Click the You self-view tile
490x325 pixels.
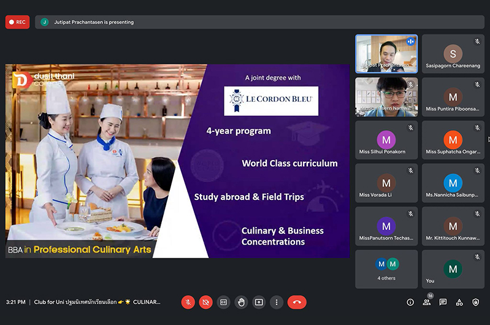453,269
